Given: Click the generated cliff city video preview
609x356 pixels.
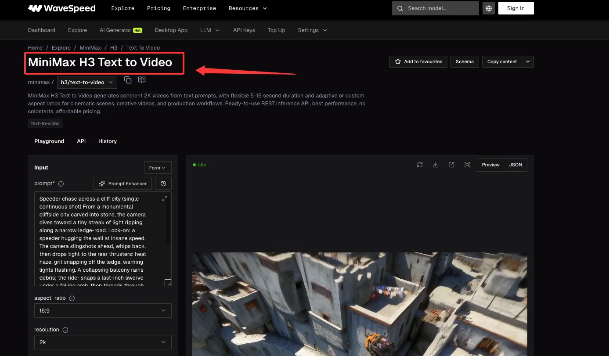Looking at the screenshot, I should coord(360,304).
